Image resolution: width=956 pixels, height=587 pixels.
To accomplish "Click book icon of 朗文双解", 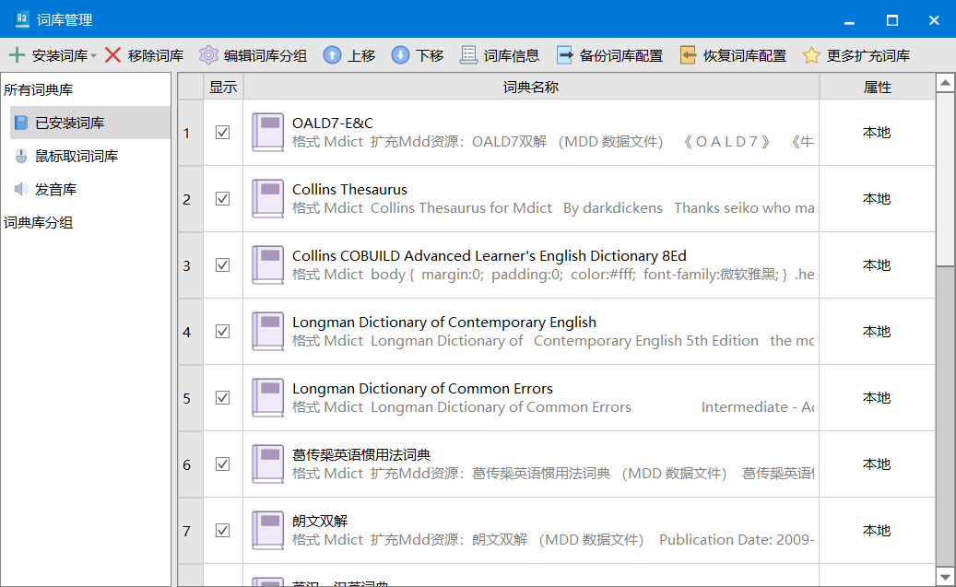I will click(x=267, y=531).
